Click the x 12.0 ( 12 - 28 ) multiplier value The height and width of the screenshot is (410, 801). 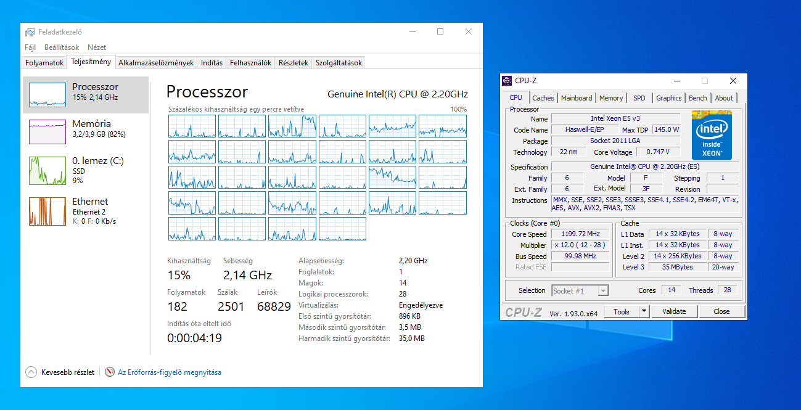[x=580, y=245]
